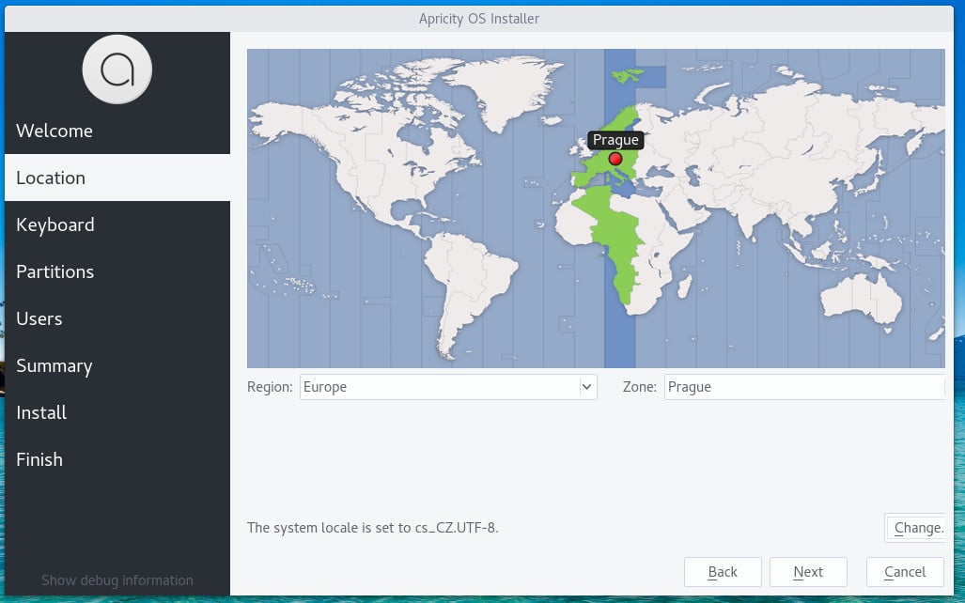The height and width of the screenshot is (603, 965).
Task: Click the Change locale button
Action: (915, 528)
